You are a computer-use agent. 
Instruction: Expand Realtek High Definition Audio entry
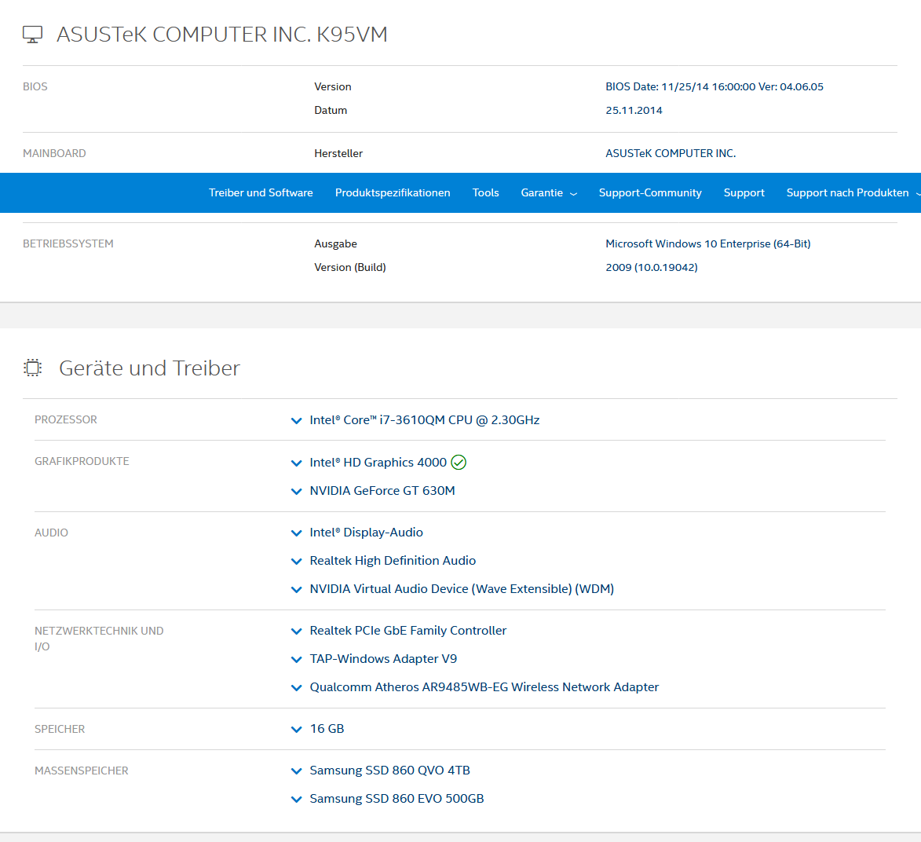(x=297, y=561)
